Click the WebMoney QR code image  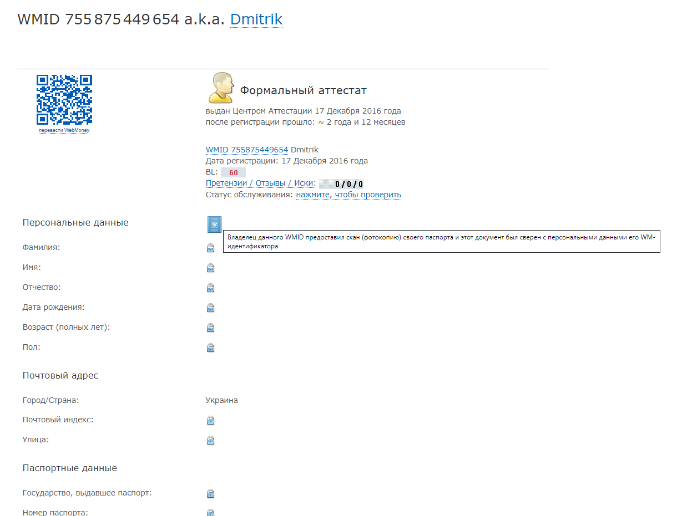point(64,100)
